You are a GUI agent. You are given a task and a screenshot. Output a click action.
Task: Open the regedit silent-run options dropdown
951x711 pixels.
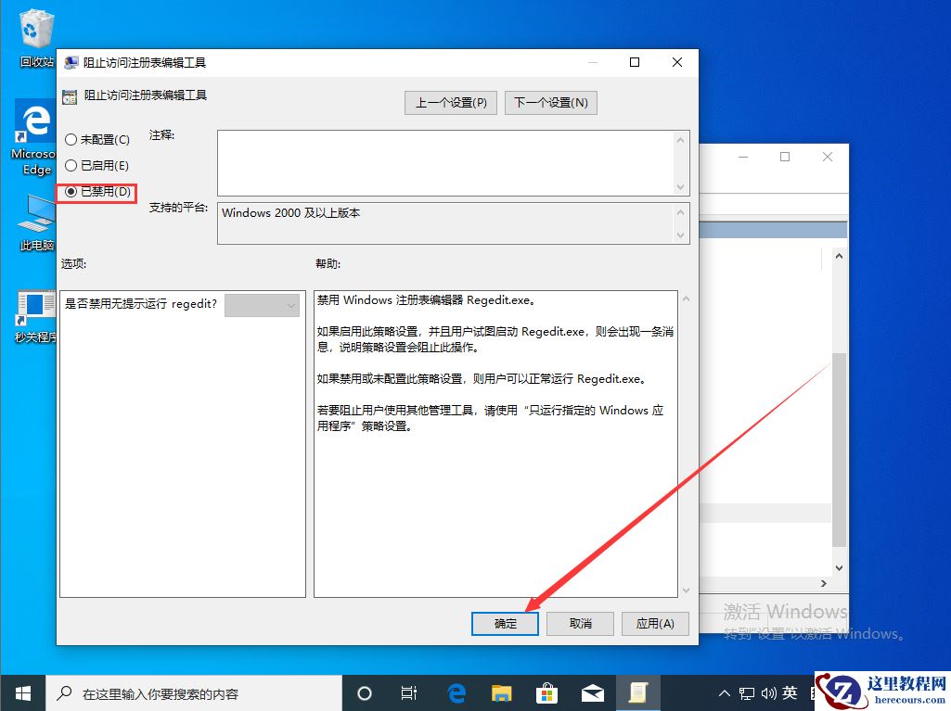point(261,305)
